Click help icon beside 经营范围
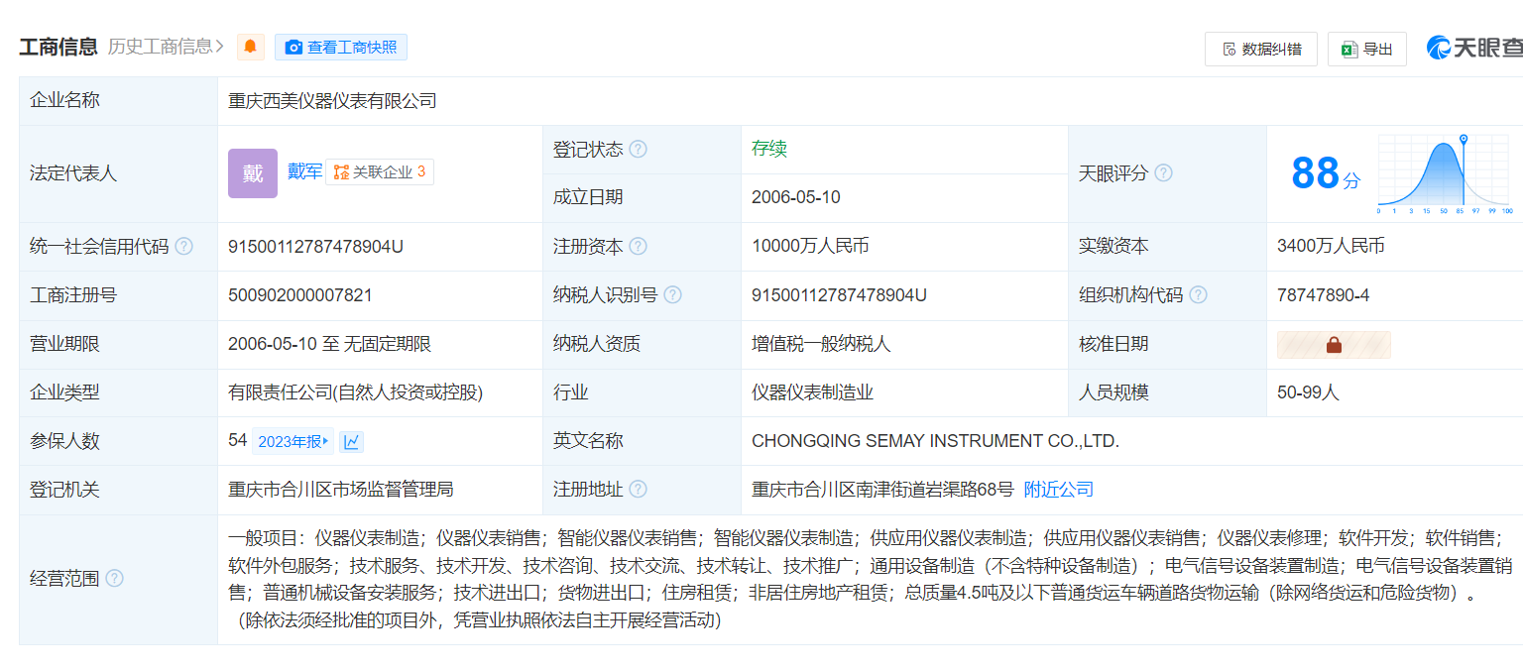1523x671 pixels. pos(114,578)
